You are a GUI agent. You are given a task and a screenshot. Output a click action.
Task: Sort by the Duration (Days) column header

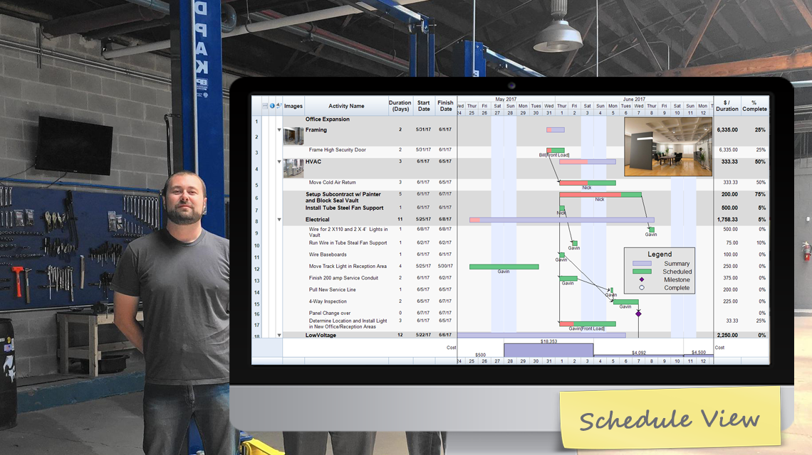[400, 105]
